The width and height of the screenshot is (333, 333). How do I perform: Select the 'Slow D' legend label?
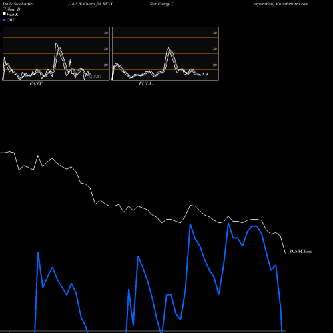(x=13, y=9)
